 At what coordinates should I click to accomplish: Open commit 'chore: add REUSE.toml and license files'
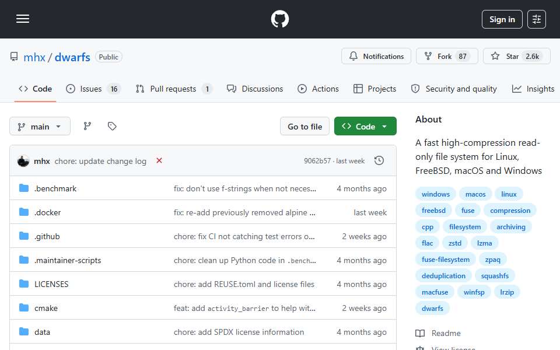point(244,284)
